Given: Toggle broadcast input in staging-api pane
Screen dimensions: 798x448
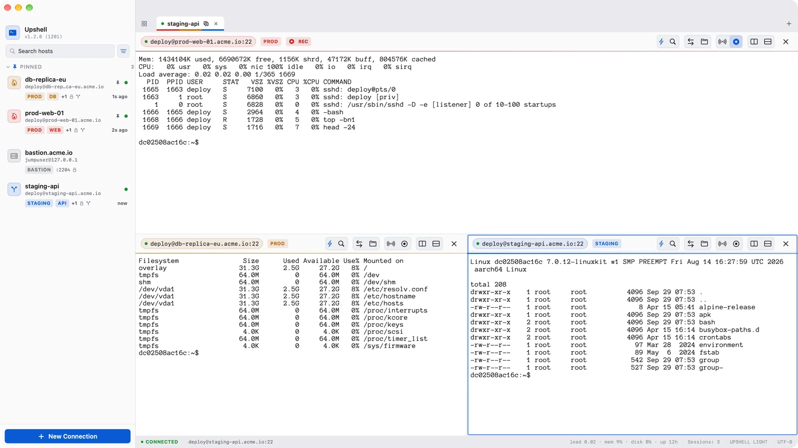Looking at the screenshot, I should [x=722, y=244].
